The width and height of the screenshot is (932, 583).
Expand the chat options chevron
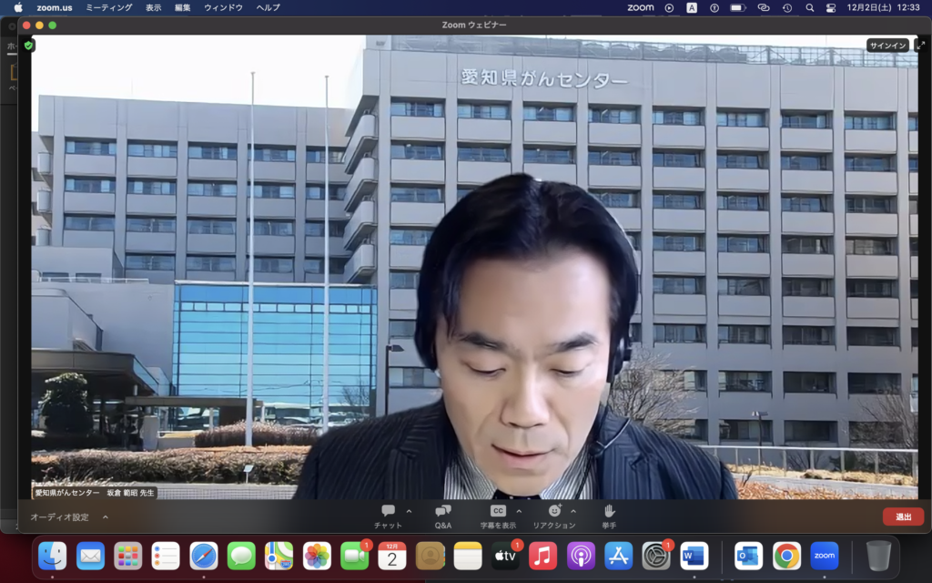coord(409,513)
